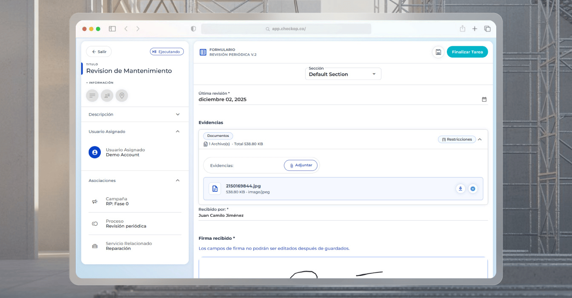The width and height of the screenshot is (572, 298).
Task: Click the Finalizar Tarea button
Action: [x=467, y=52]
